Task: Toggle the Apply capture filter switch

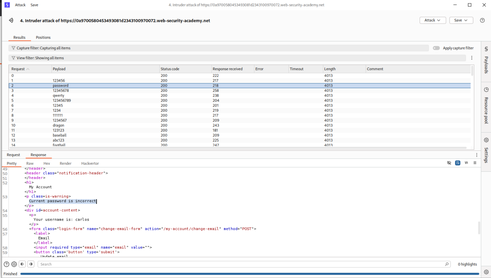Action: point(436,48)
